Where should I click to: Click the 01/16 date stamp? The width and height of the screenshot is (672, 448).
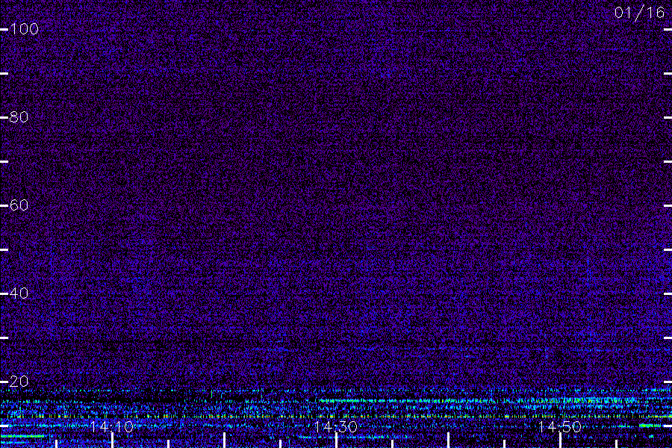pos(639,13)
